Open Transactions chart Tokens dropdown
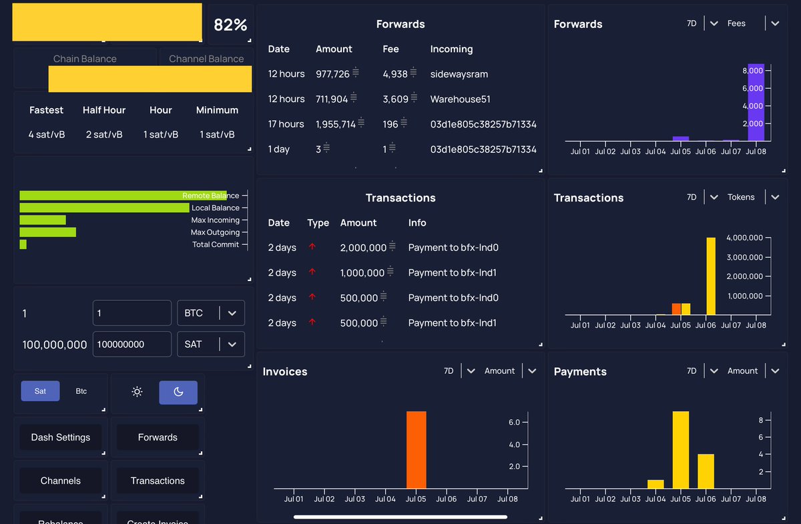The image size is (801, 524). pyautogui.click(x=752, y=197)
